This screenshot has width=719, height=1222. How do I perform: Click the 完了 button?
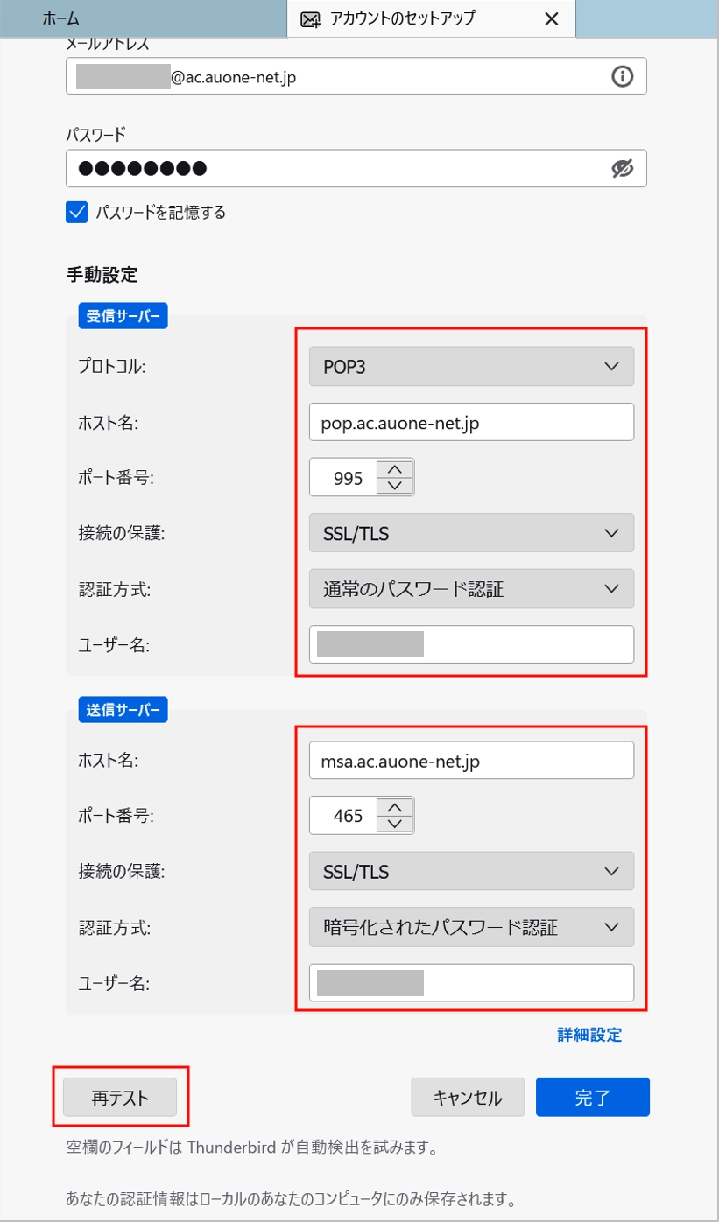[x=593, y=1098]
